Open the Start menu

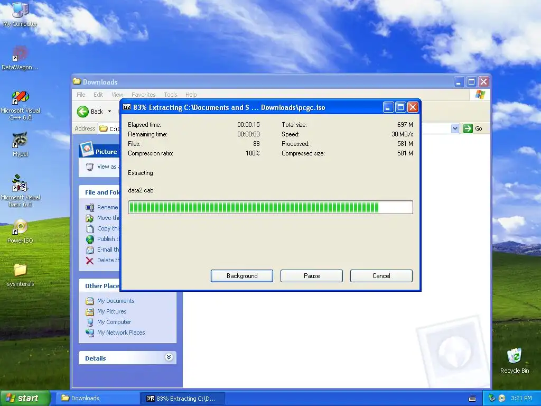point(25,399)
